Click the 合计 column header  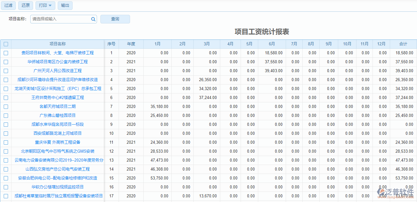[403, 44]
